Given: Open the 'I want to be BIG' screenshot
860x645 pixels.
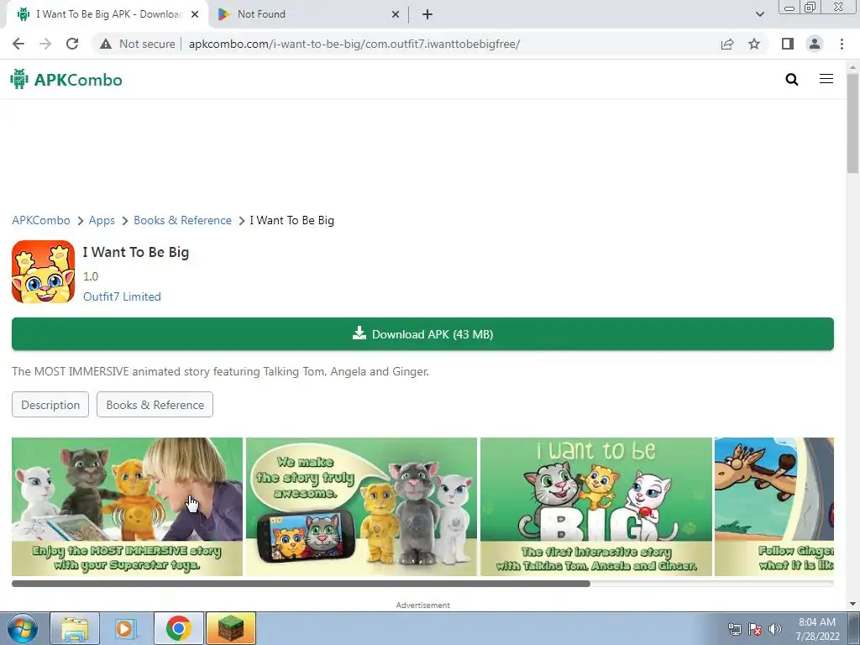Looking at the screenshot, I should pyautogui.click(x=596, y=506).
